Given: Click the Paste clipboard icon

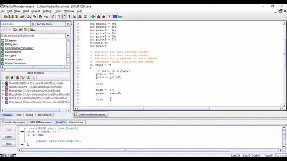Looking at the screenshot, I should 40,17.
